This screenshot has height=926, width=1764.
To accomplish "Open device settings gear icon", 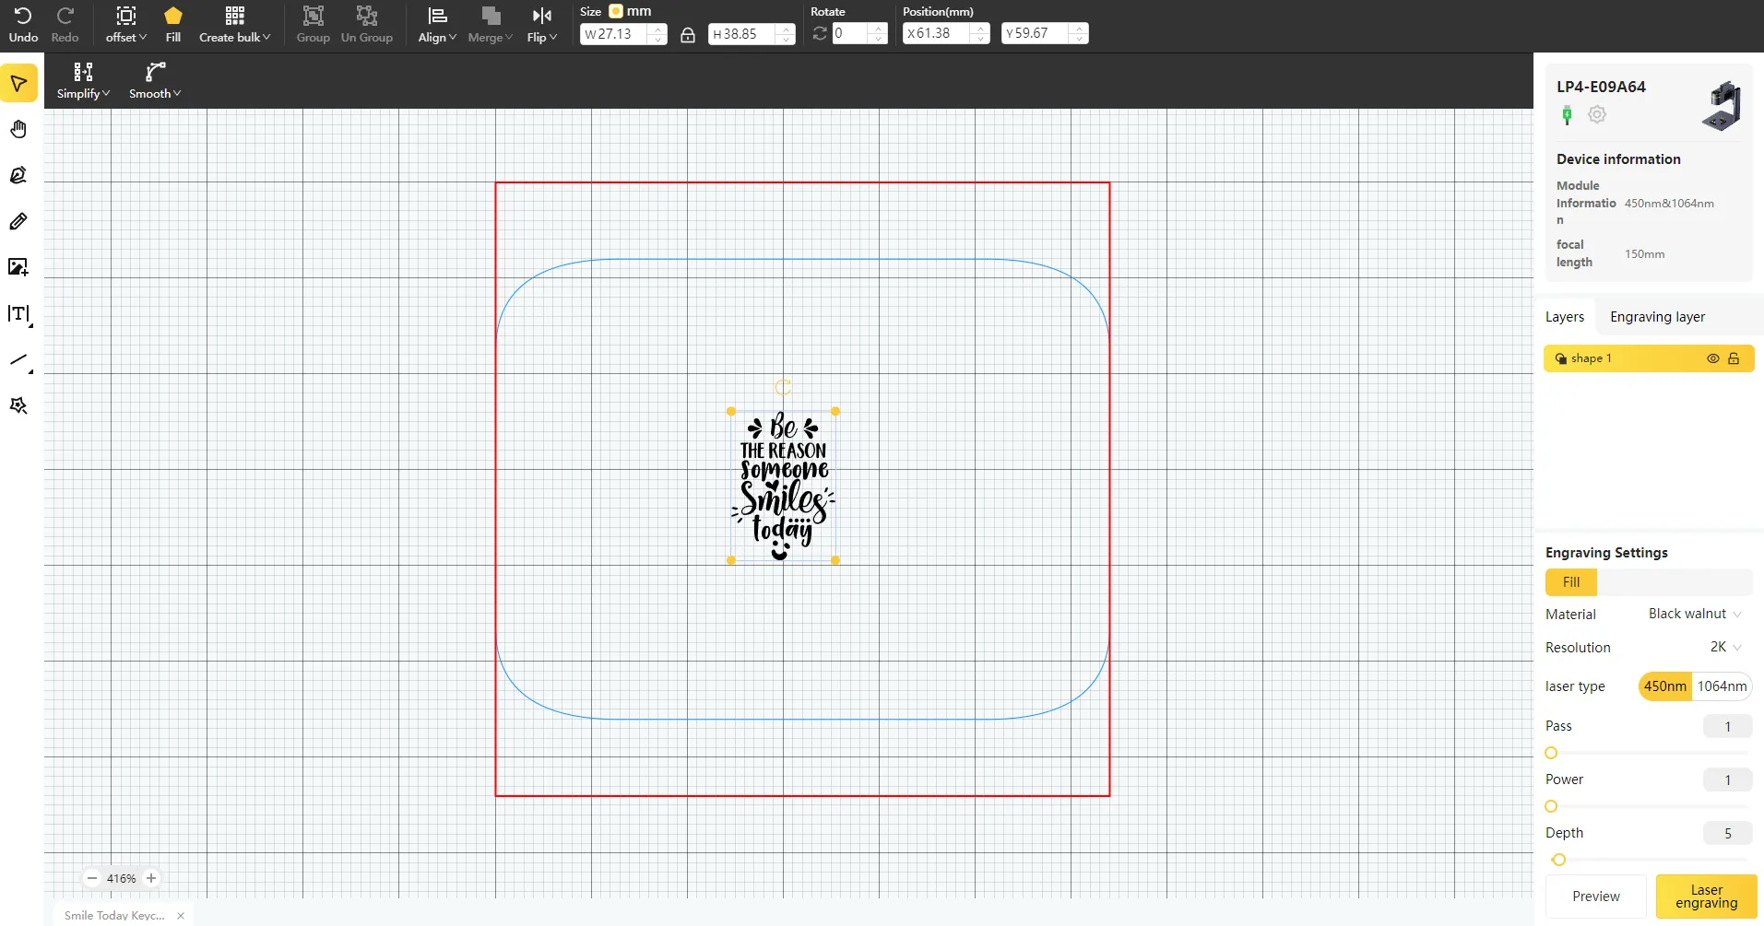I will point(1597,114).
